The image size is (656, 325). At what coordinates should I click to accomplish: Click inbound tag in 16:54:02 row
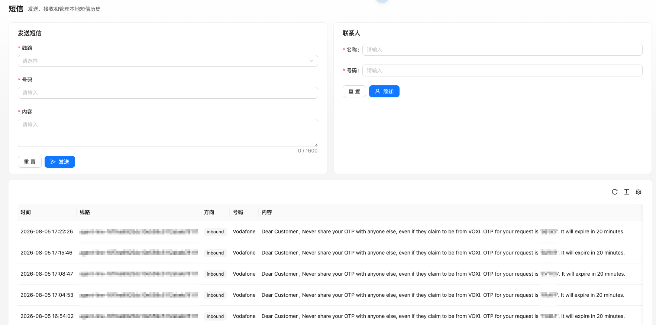click(x=215, y=316)
